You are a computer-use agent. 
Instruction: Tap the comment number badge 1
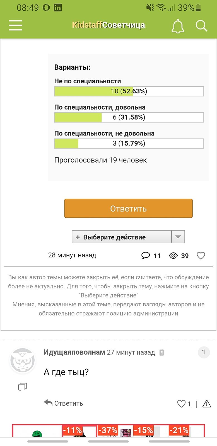tap(204, 352)
